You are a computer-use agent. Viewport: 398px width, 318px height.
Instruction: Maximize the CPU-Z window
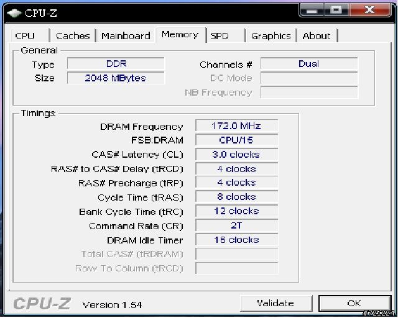(x=336, y=11)
